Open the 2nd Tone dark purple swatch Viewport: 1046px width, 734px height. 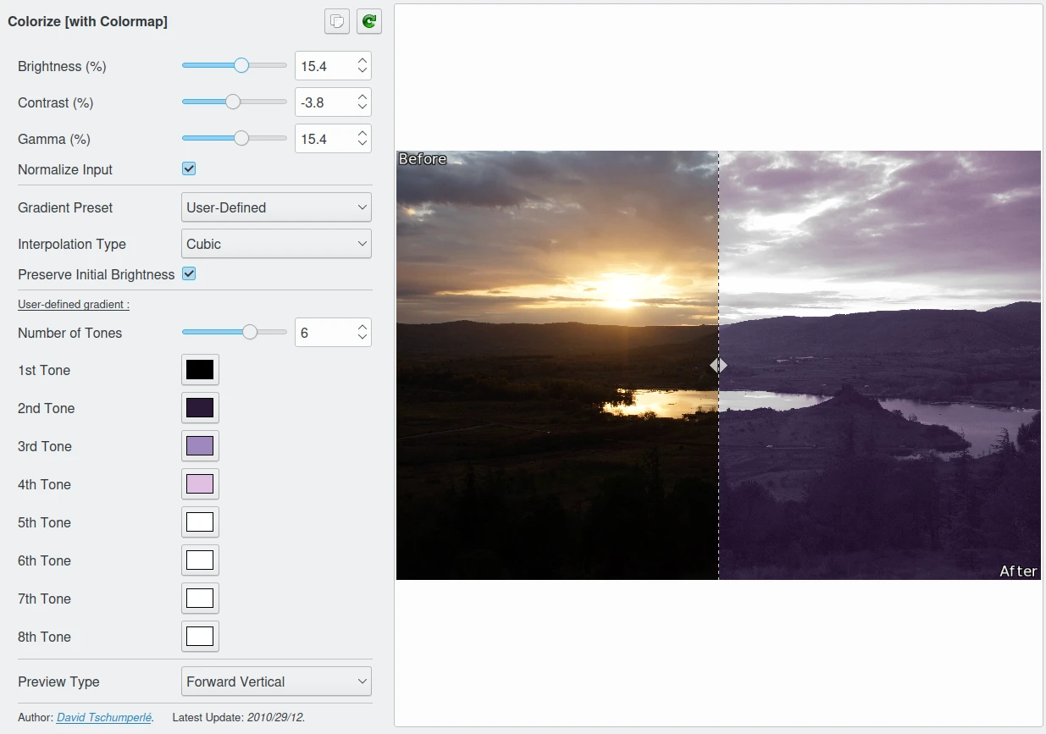200,408
